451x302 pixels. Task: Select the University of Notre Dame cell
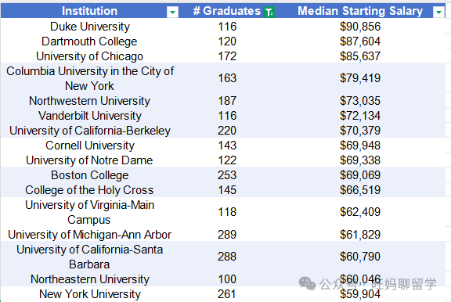pos(90,160)
